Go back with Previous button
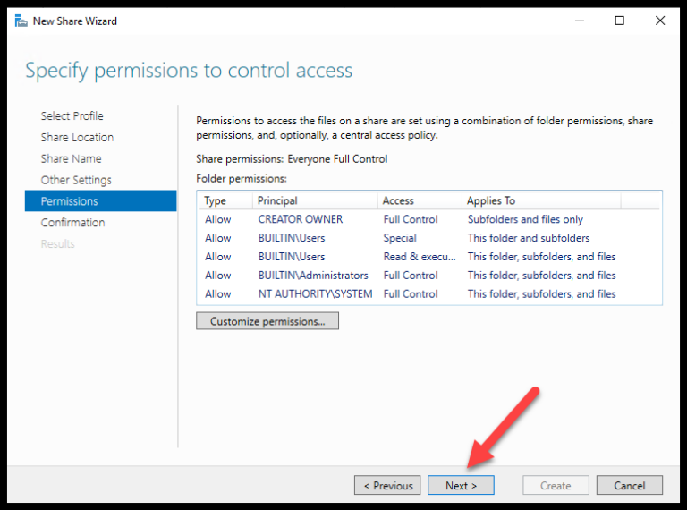 coord(387,486)
